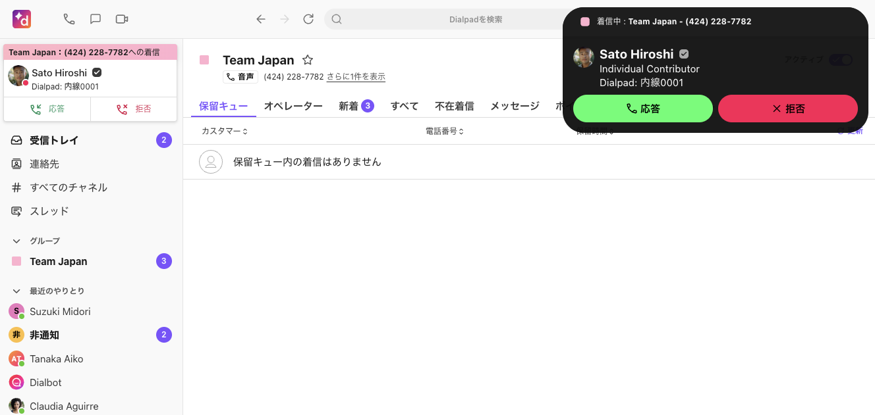Open the Dialpad logo home icon

[x=22, y=19]
